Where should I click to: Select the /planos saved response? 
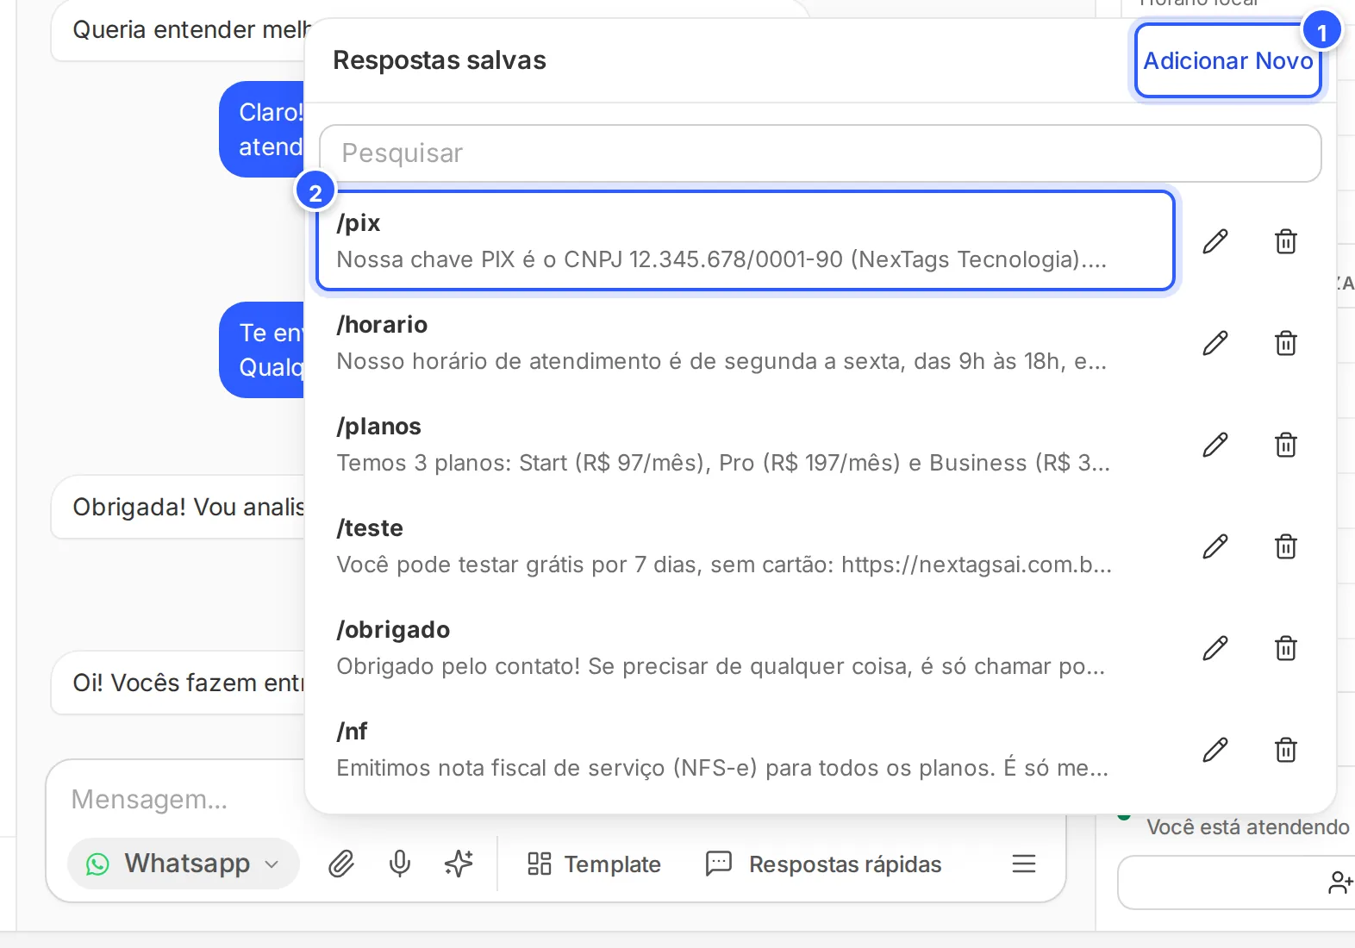(x=746, y=445)
